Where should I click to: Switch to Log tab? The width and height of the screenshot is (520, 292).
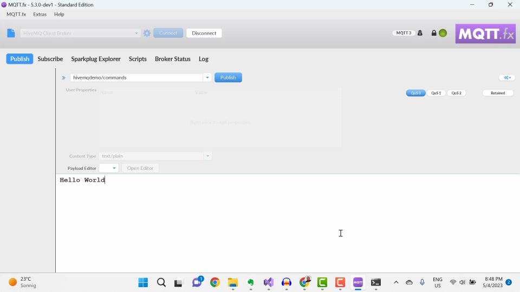tap(204, 59)
